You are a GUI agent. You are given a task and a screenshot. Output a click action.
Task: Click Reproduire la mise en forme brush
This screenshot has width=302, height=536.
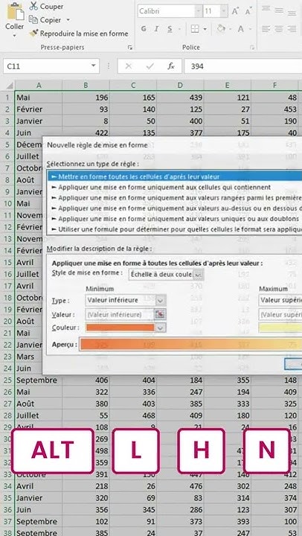pyautogui.click(x=33, y=33)
